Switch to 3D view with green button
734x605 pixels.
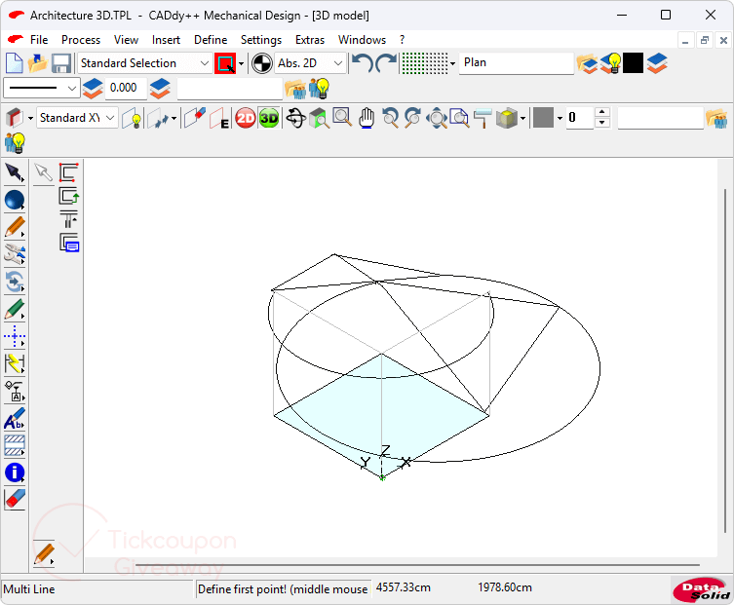coord(269,119)
